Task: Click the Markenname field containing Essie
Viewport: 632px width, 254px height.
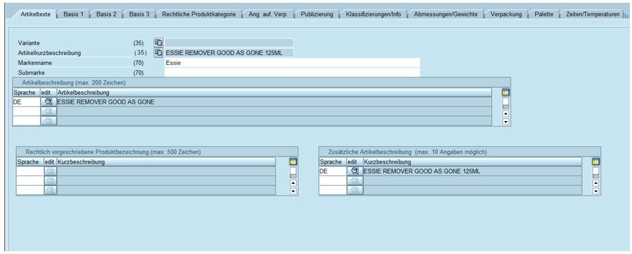Action: 292,63
